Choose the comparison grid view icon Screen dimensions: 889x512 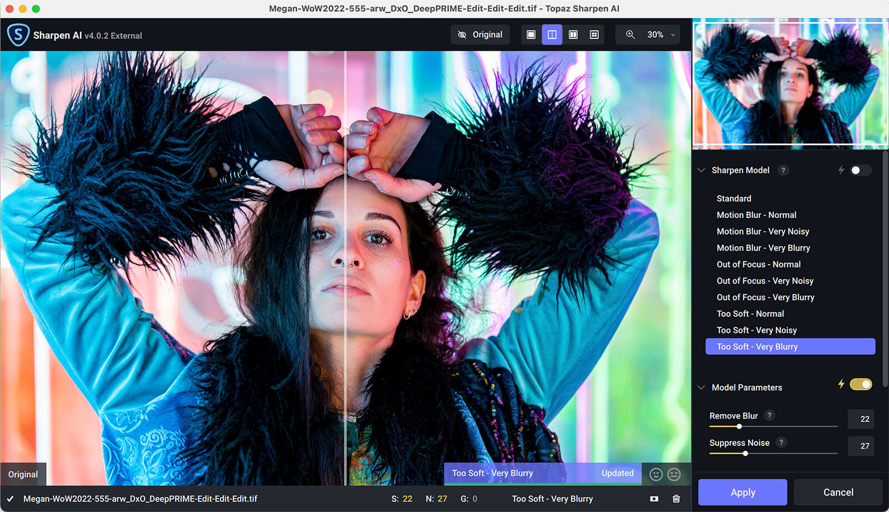[x=594, y=34]
